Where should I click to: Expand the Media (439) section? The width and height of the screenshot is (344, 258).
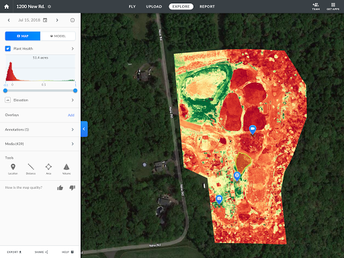[x=40, y=144]
